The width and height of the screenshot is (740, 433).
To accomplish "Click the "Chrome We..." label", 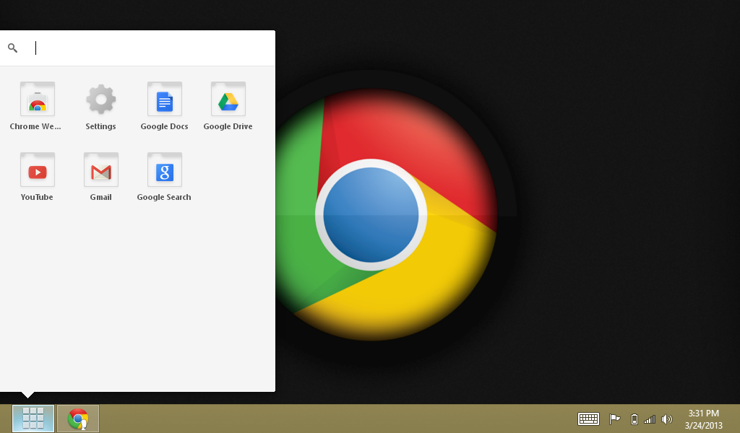I will 35,126.
